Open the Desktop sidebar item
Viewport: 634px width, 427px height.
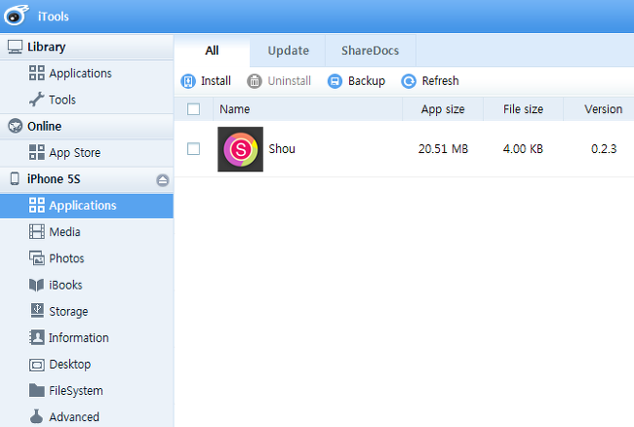[87, 365]
